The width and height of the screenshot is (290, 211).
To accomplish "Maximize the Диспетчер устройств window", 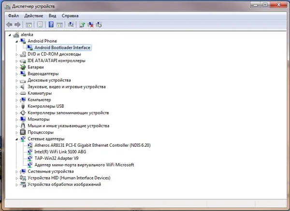I will tap(265, 5).
